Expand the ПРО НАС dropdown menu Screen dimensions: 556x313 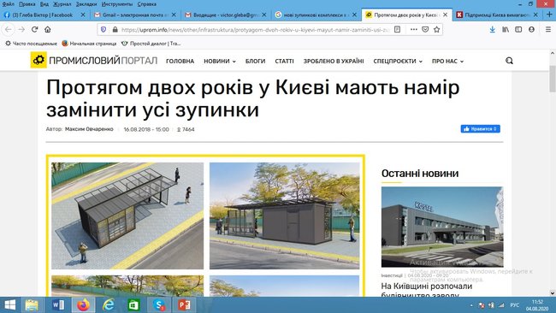click(447, 61)
